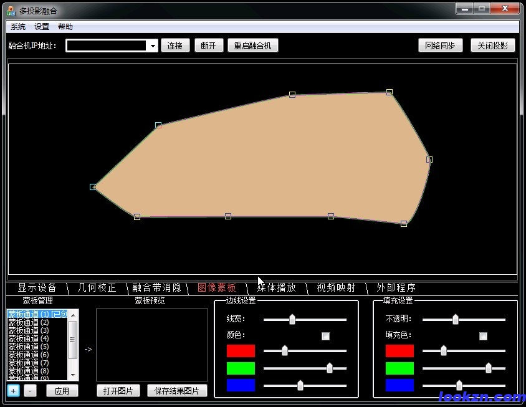Click the plus button to add mask channel
Screen dimensions: 526x407
coord(13,391)
